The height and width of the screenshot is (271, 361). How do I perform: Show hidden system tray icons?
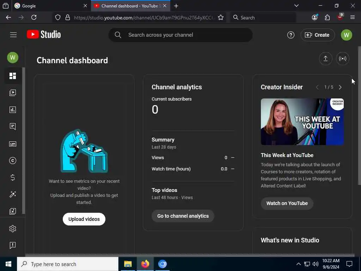pos(298,264)
